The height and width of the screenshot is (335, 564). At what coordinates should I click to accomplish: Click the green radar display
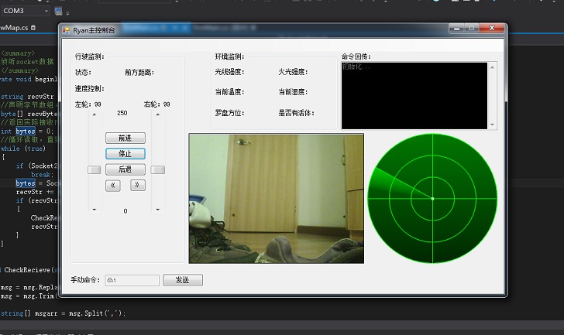click(432, 199)
